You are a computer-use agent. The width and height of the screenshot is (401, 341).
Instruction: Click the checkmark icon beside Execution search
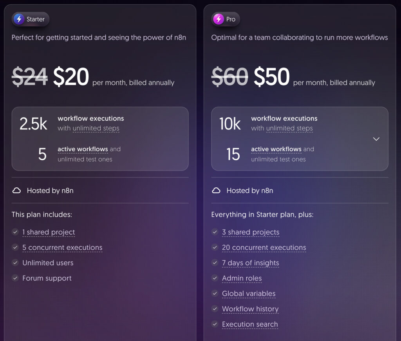click(x=215, y=324)
